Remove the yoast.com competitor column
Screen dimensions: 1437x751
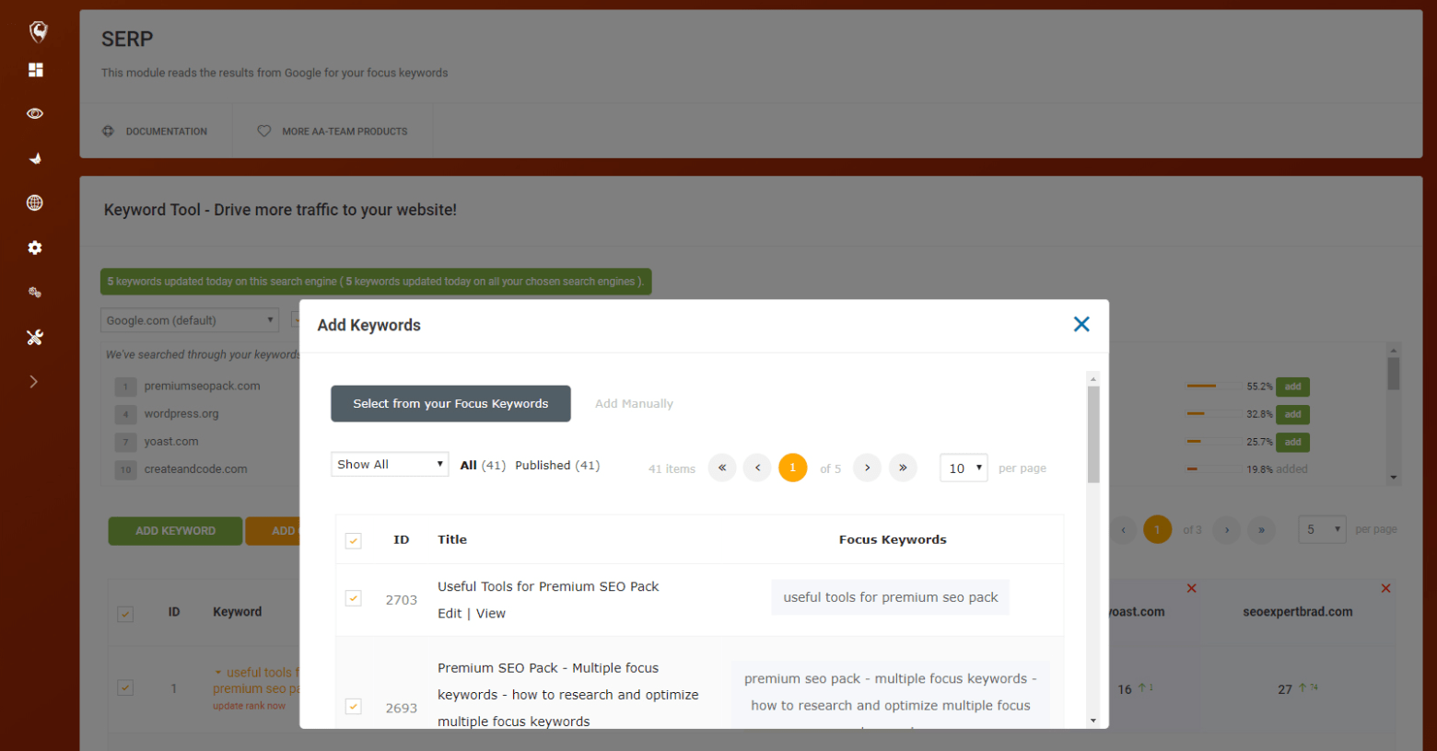pos(1192,588)
